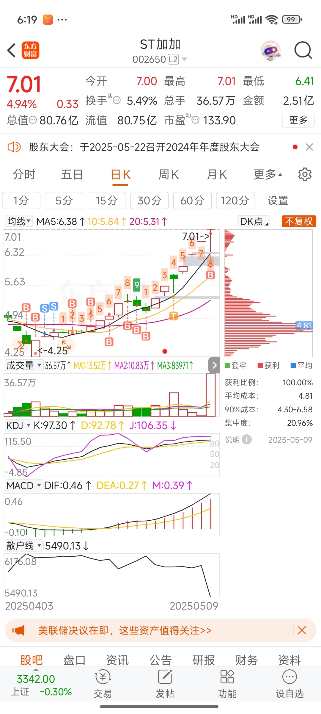Image resolution: width=321 pixels, height=714 pixels.
Task: Open 美联储决议在即 promo link
Action: point(125,630)
